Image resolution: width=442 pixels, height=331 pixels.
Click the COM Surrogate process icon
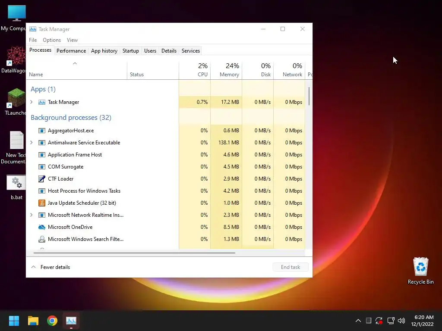coord(42,167)
